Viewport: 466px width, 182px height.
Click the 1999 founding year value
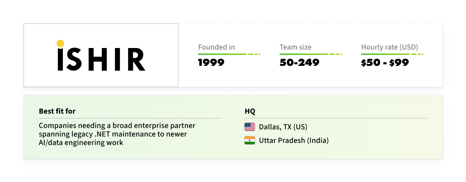point(211,62)
